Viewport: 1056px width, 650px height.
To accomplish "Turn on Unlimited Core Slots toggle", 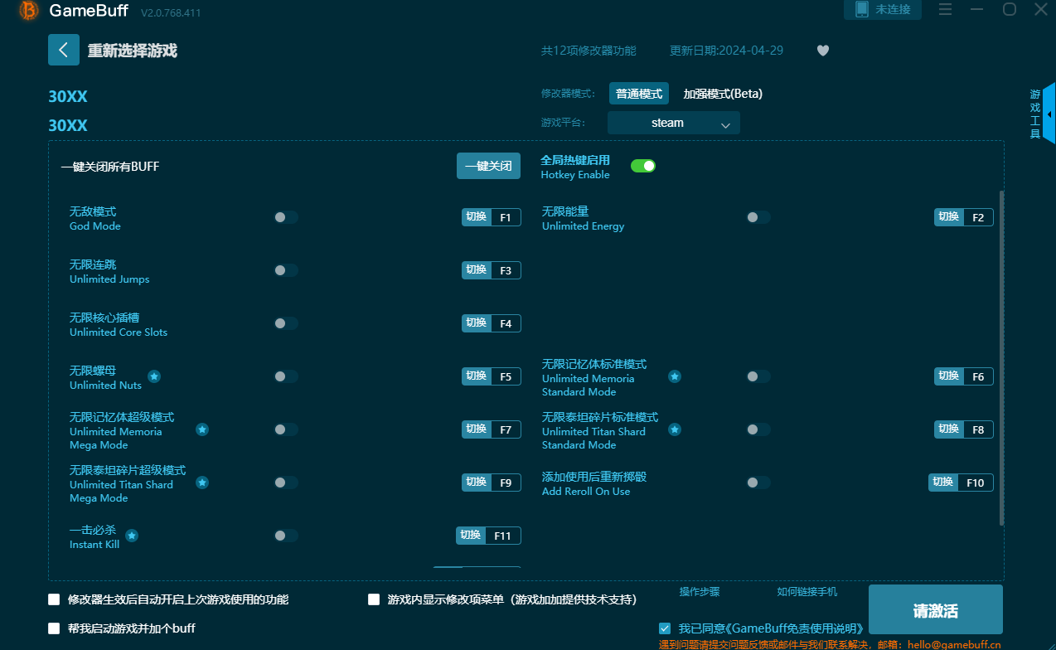I will 286,323.
